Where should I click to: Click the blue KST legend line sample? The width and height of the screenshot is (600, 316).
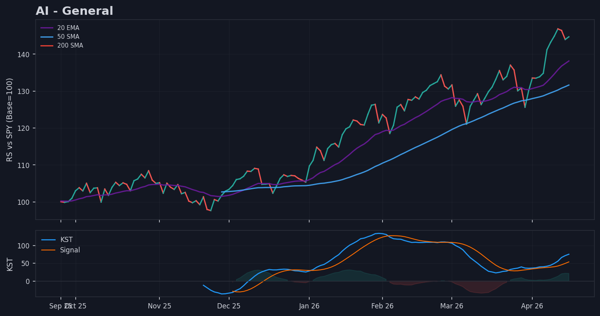[48, 240]
